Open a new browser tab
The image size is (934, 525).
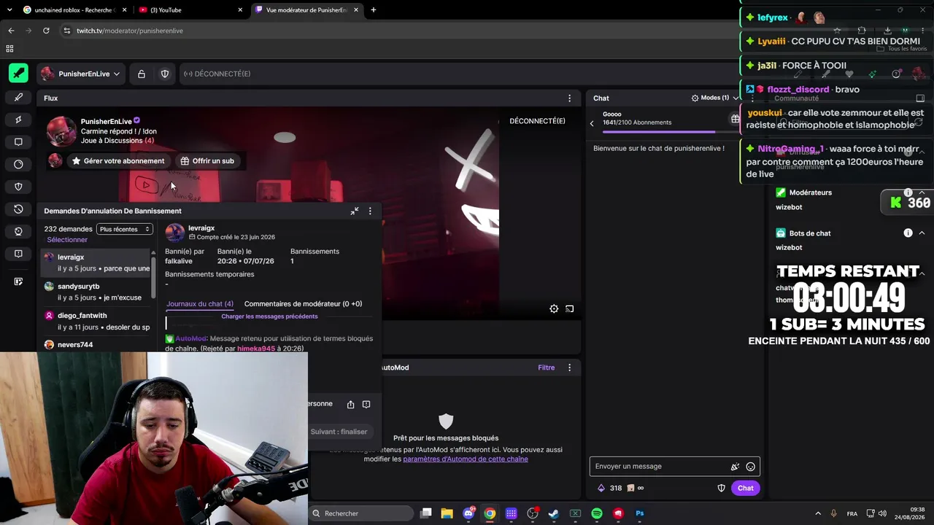373,9
